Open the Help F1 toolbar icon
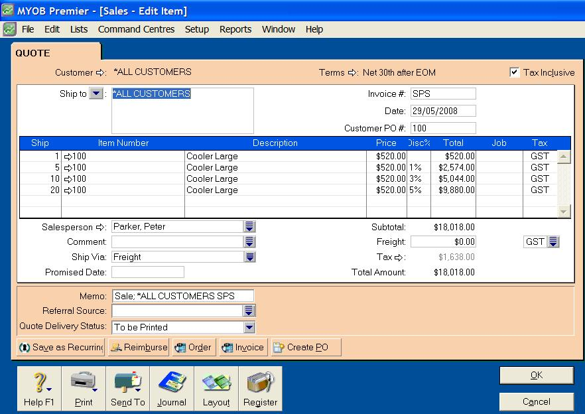Screen dimensions: 585x414 tap(39, 388)
